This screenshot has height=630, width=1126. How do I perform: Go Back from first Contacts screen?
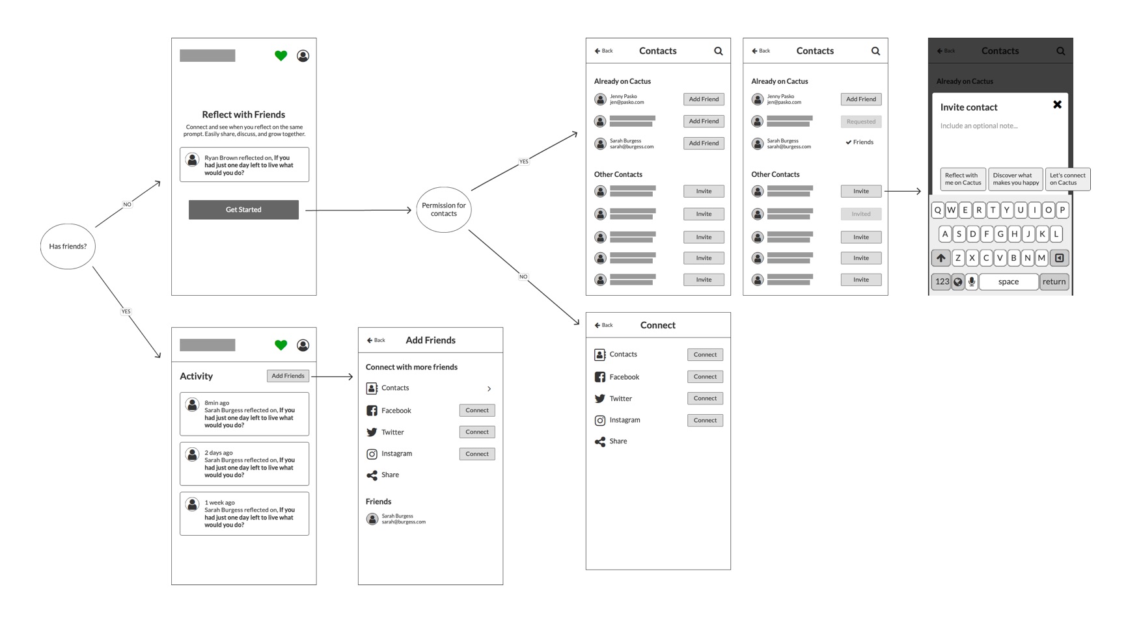[603, 51]
